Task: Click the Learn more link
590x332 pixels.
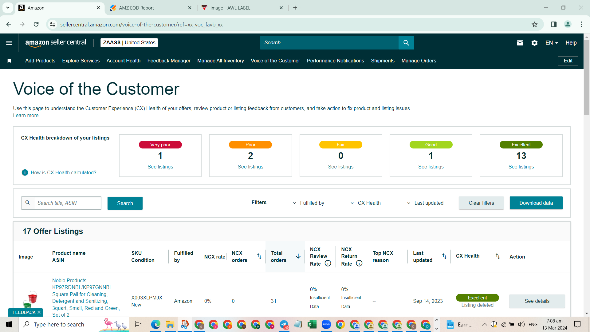Action: 26,116
